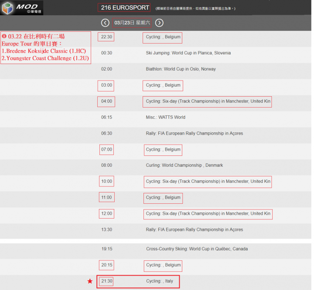Image resolution: width=314 pixels, height=290 pixels.
Task: Select the 13:30 FIA European Rally Championship program
Action: 194,229
